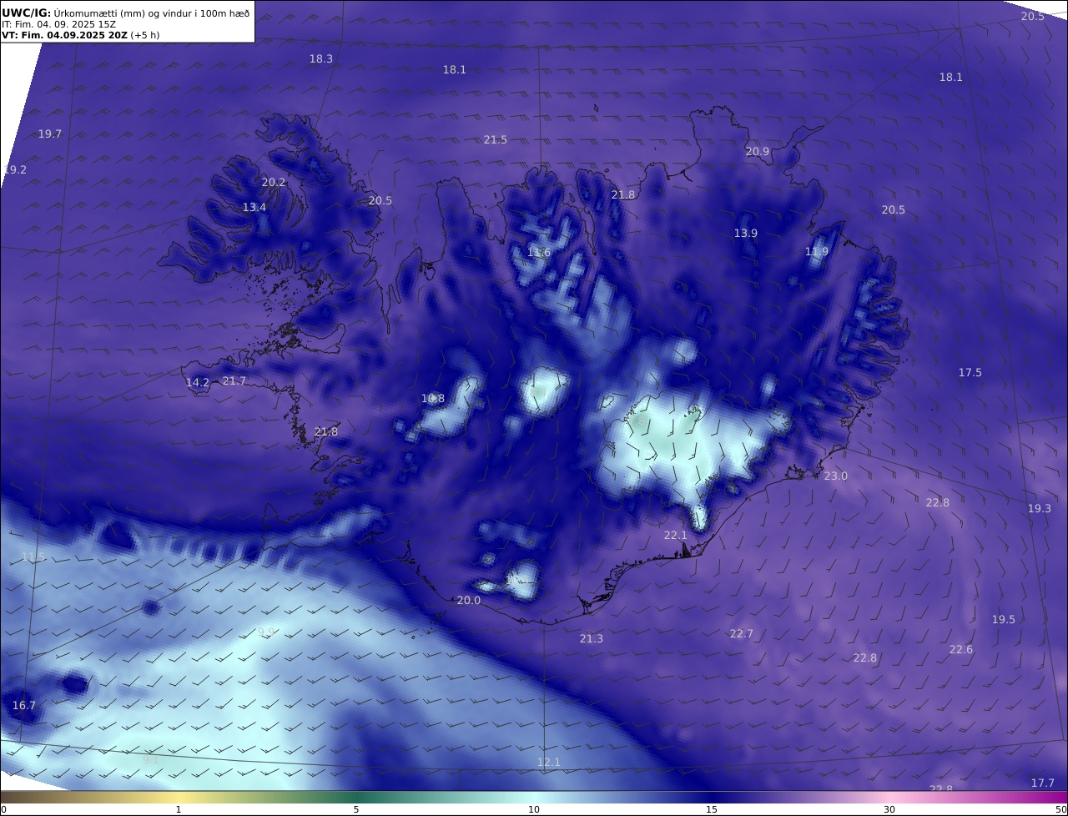Click the 20.2 value label
Image resolution: width=1068 pixels, height=816 pixels.
pos(274,183)
